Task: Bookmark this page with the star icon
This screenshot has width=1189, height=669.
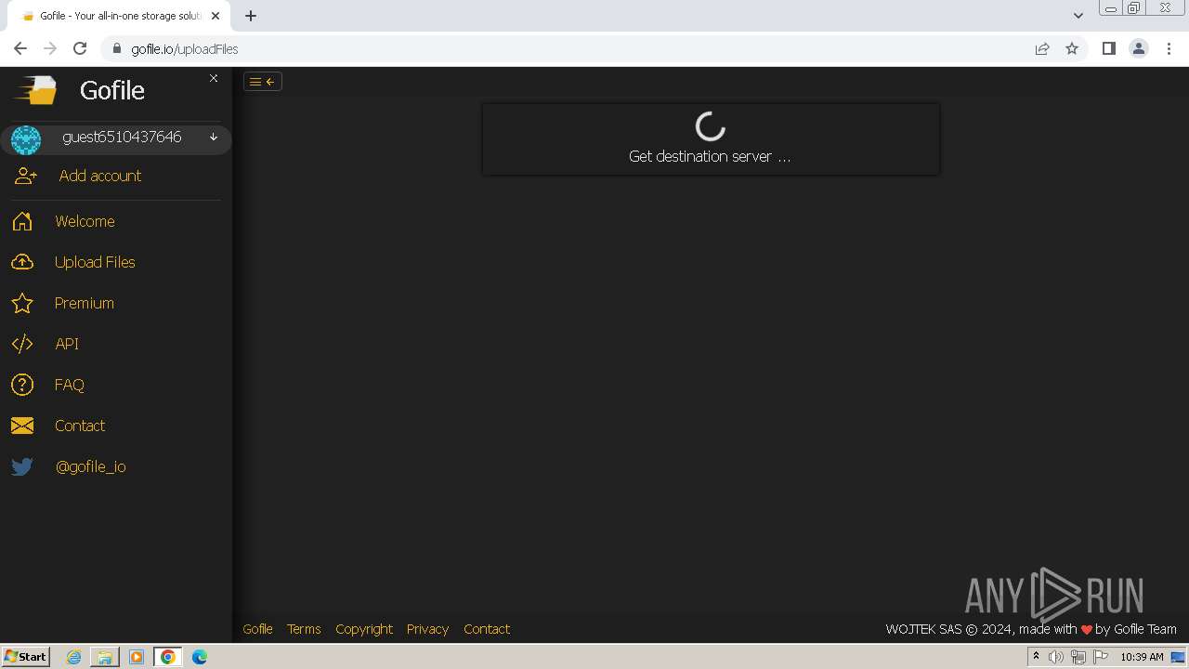Action: coord(1072,49)
